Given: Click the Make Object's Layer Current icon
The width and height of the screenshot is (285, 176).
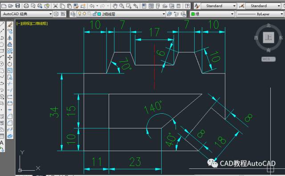Looking at the screenshot, I should 169,14.
